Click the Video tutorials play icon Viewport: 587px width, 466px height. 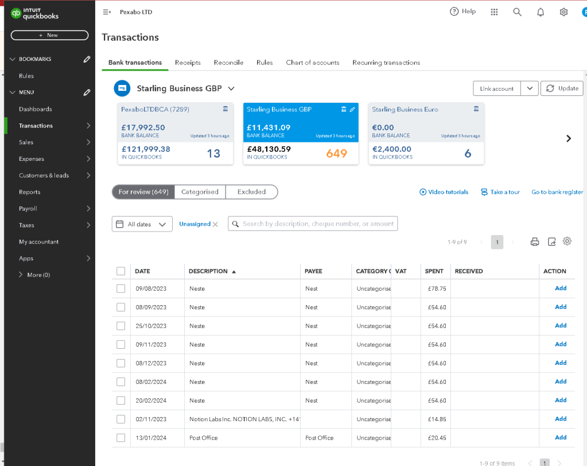point(423,192)
